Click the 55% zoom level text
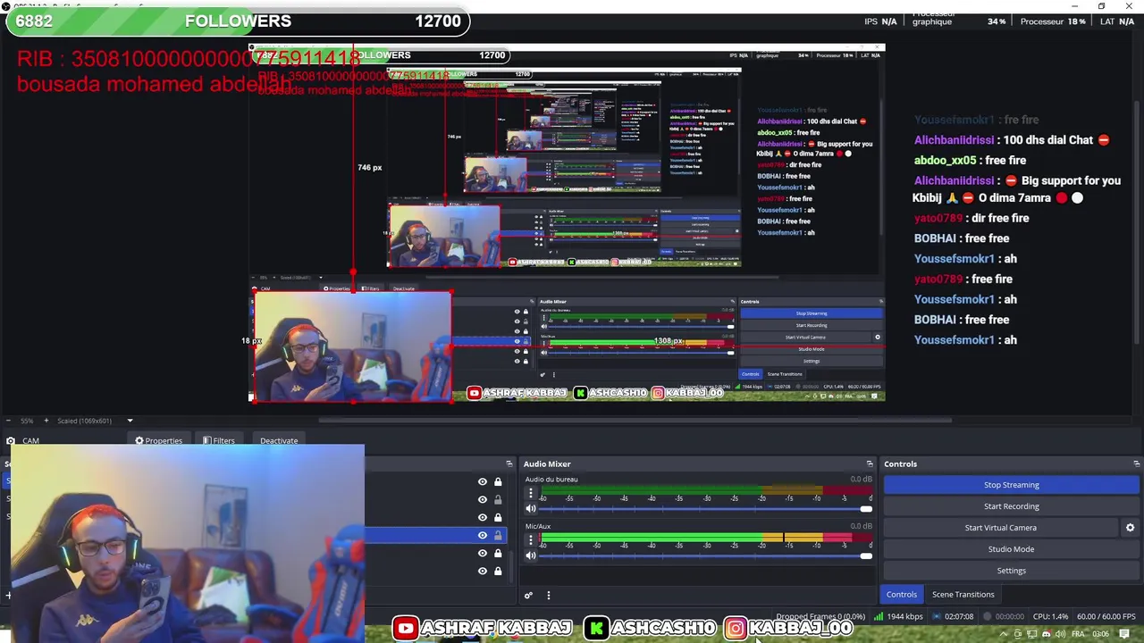 (27, 421)
